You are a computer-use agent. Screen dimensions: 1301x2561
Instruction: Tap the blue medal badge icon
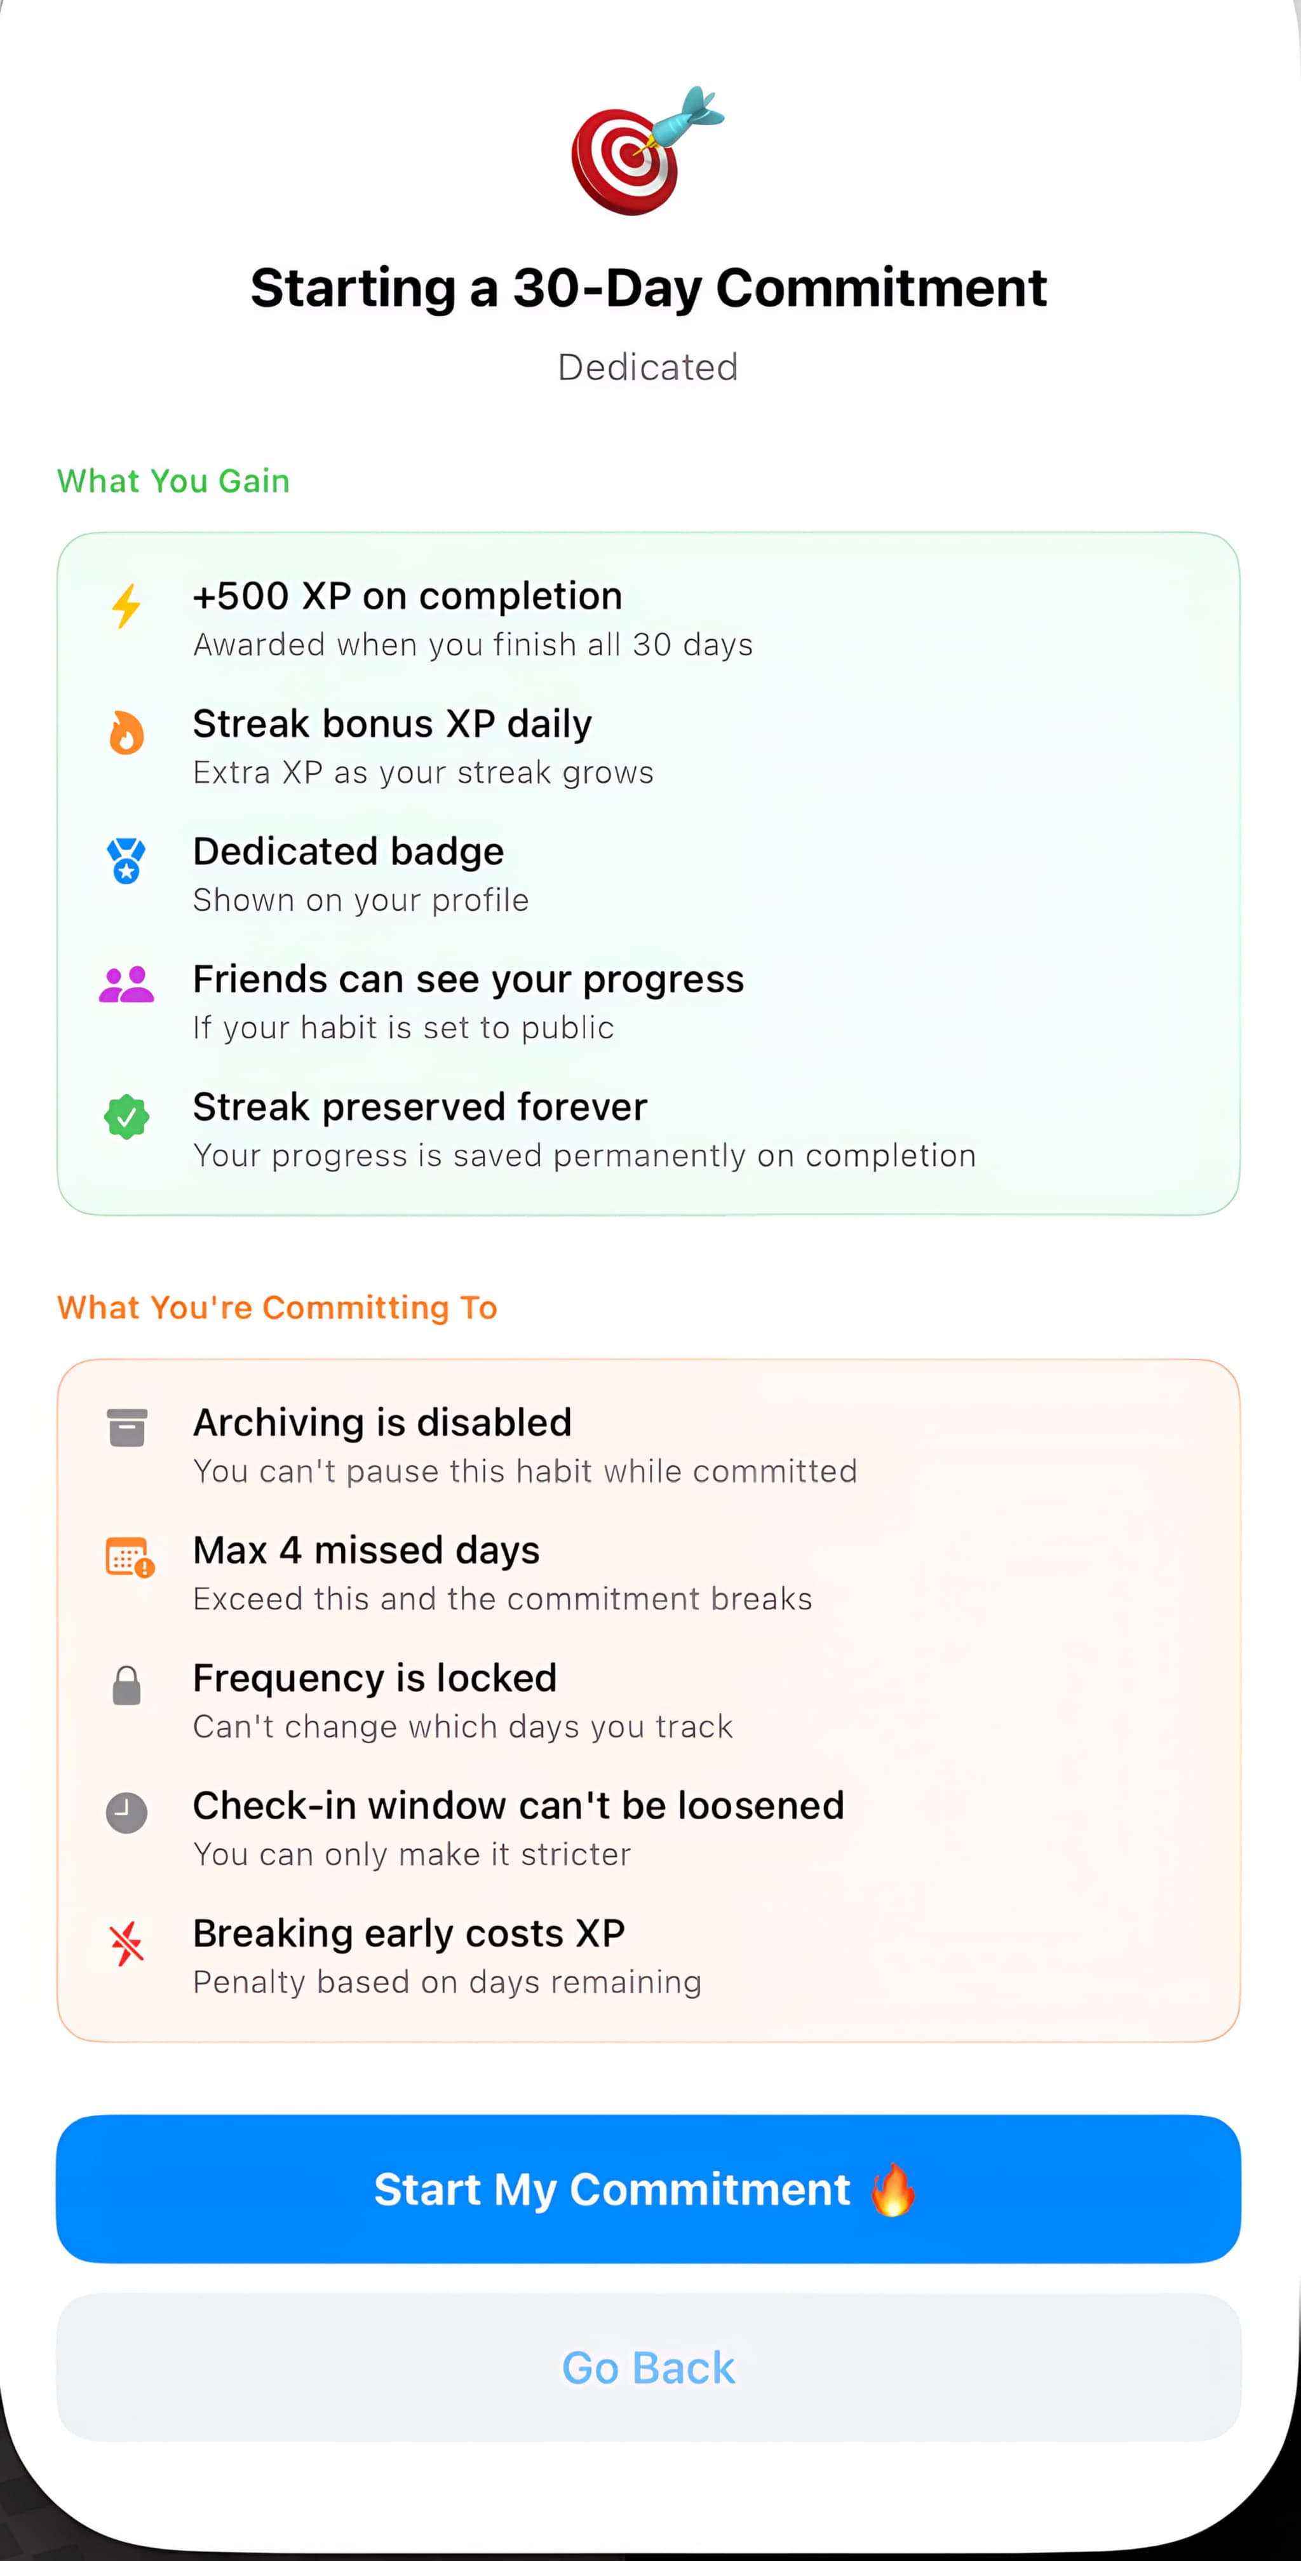[x=126, y=861]
